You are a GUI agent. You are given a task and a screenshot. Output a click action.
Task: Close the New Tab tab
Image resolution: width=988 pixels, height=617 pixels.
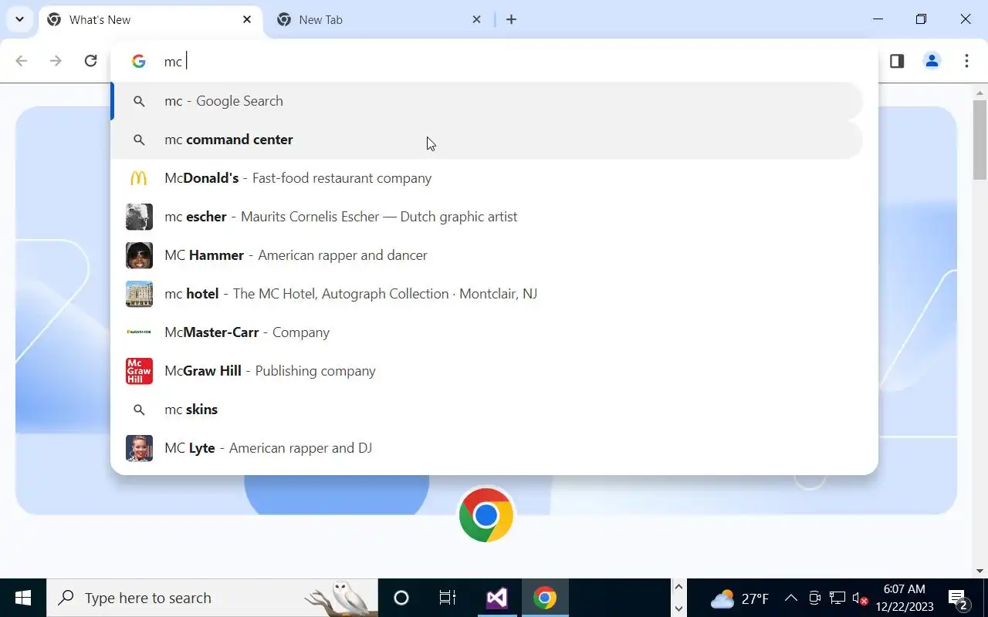pyautogui.click(x=476, y=19)
